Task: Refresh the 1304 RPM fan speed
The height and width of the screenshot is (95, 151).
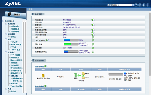Action: (93, 48)
